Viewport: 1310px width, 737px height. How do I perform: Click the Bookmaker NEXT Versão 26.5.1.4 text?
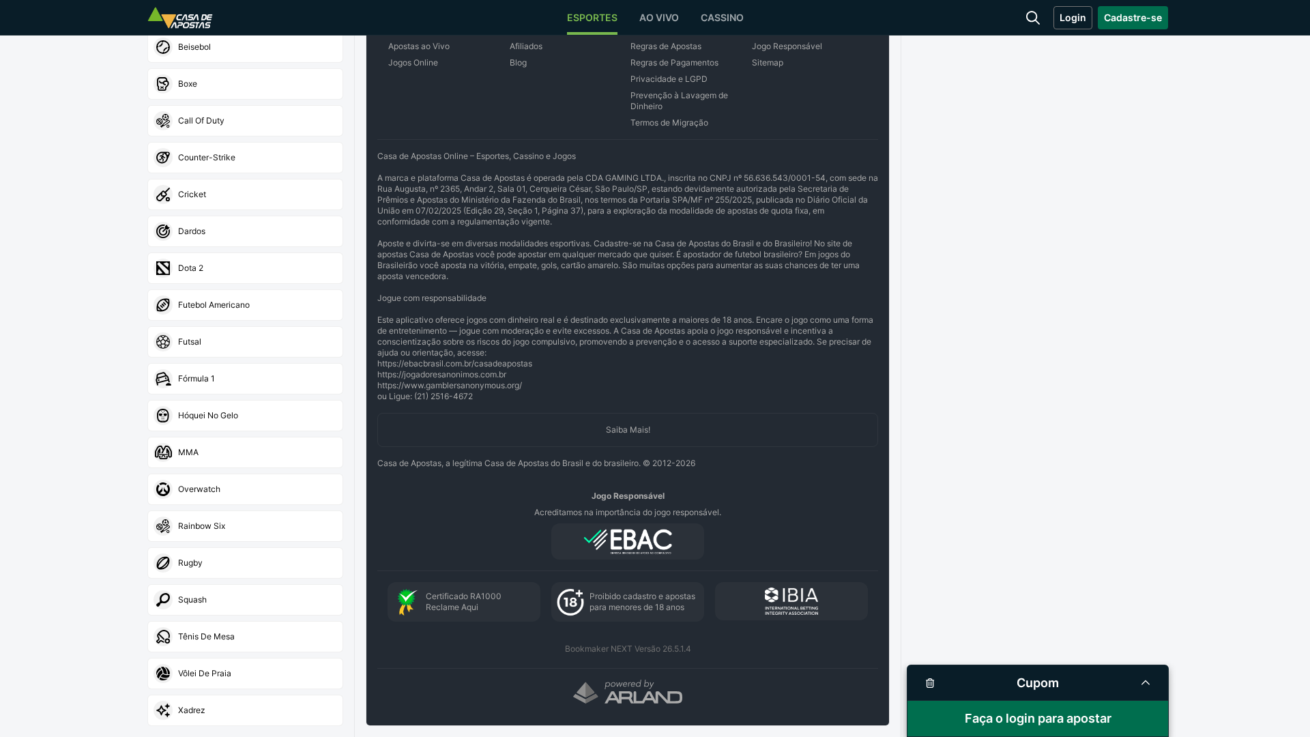coord(628,649)
